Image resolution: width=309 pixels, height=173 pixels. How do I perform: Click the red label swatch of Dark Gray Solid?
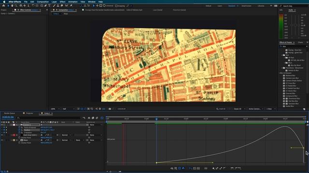pos(14,135)
